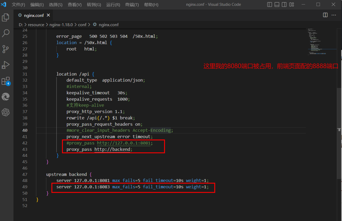Click the gear icon in nginx.conf breadcrumb
The width and height of the screenshot is (342, 221).
click(x=95, y=25)
